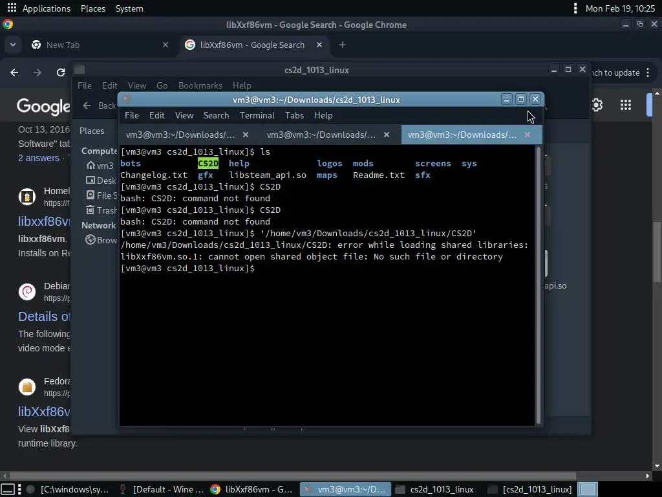Switch to [cs2d_1013_linux] bracketed taskbar entry
Screen dimensions: 662x497
tap(530, 489)
